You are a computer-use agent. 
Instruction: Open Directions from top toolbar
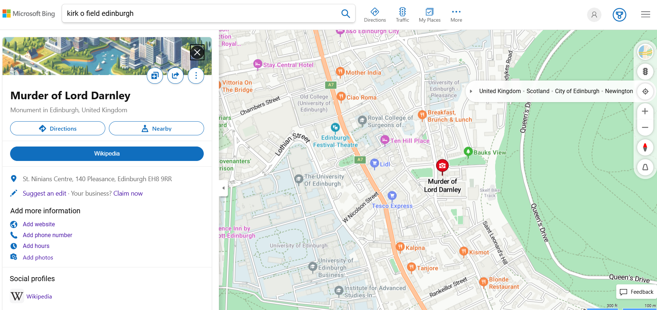pyautogui.click(x=375, y=15)
